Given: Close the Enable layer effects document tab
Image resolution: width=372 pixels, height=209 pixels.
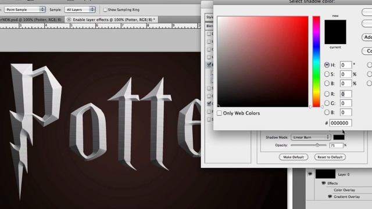Looking at the screenshot, I should point(69,19).
